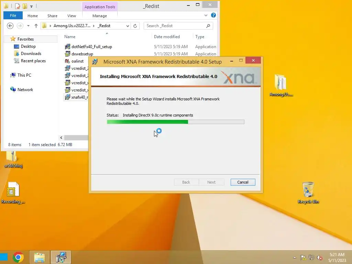Click XNA setup title bar icon
This screenshot has width=352, height=264.
tap(95, 62)
